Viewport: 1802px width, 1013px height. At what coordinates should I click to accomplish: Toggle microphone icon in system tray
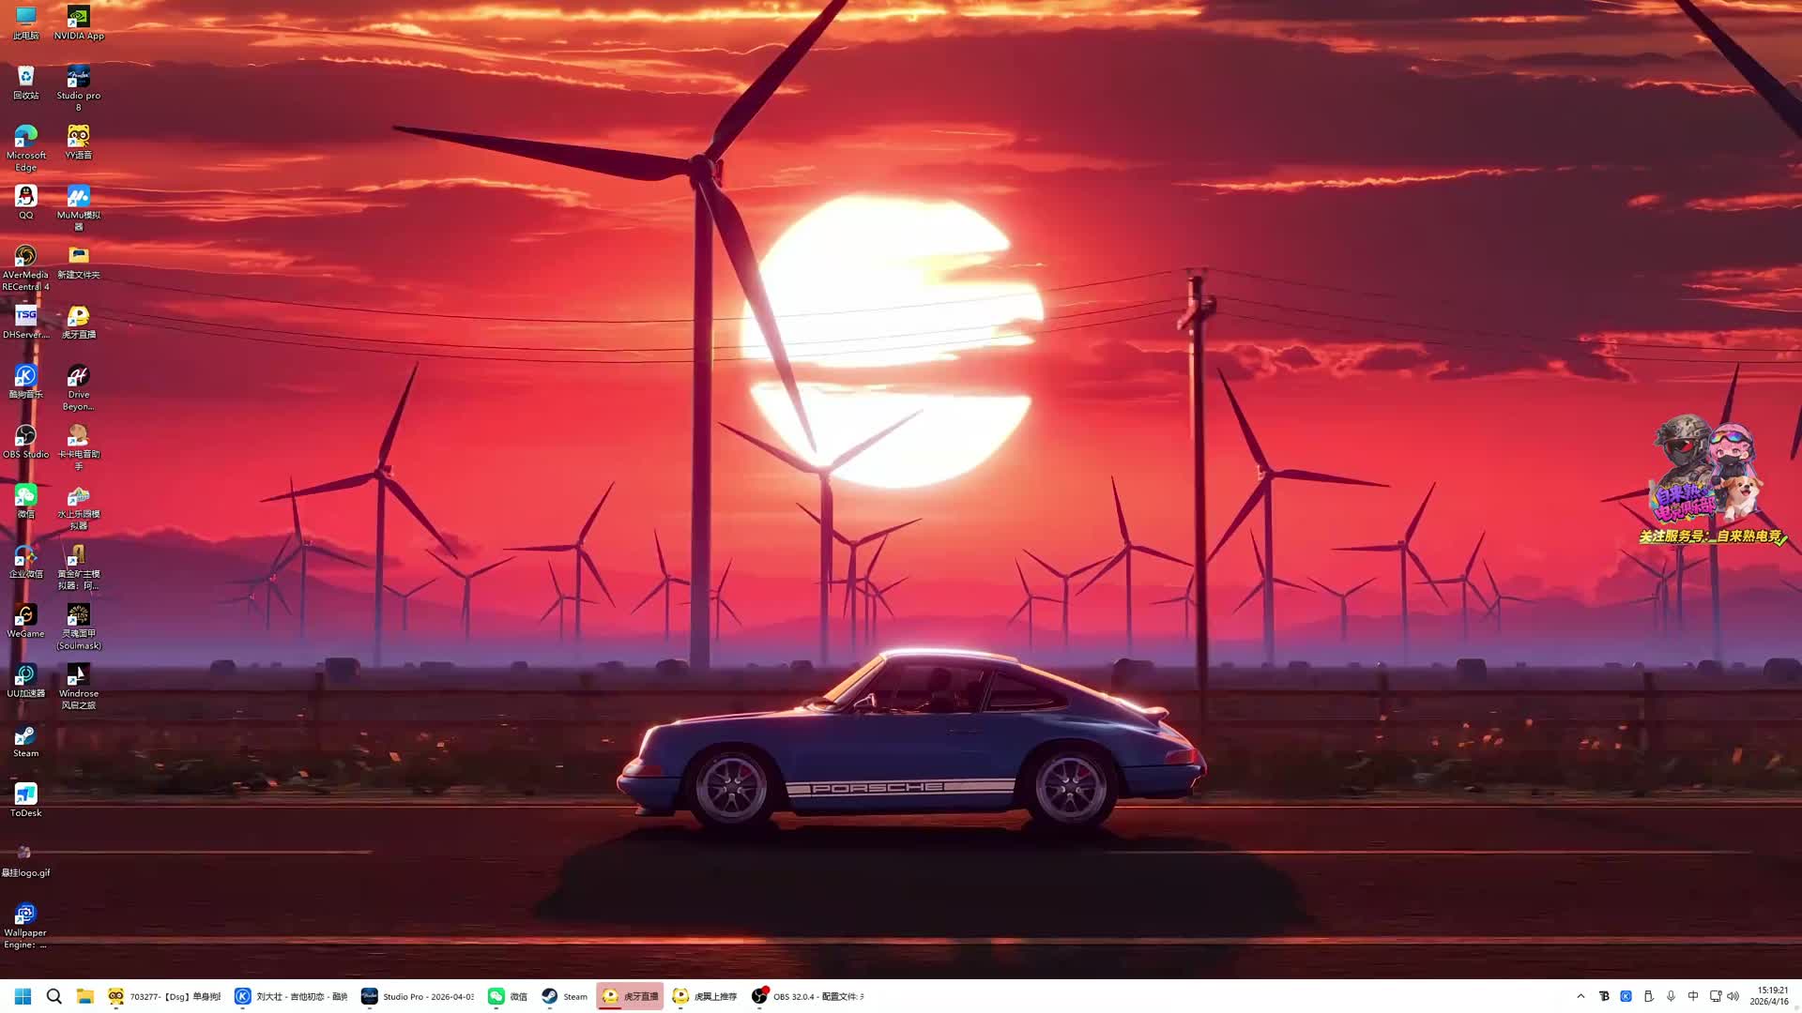(1671, 996)
